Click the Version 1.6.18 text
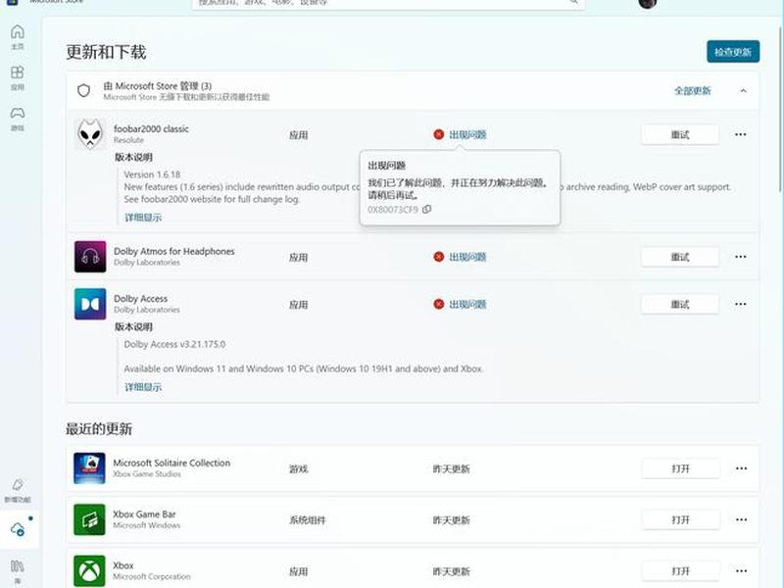Screen dimensions: 784x588 [x=152, y=174]
